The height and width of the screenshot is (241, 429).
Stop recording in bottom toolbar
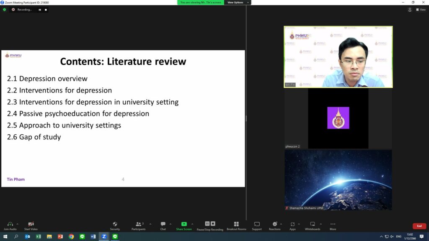[213, 223]
